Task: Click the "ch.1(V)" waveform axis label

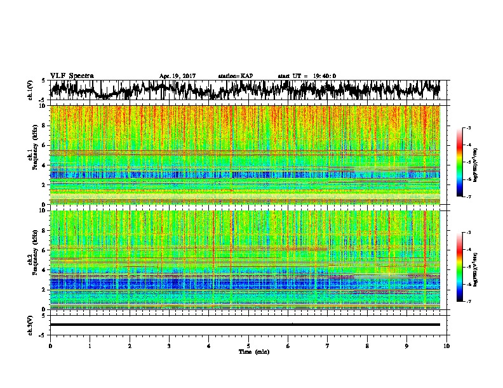Action: coord(30,90)
